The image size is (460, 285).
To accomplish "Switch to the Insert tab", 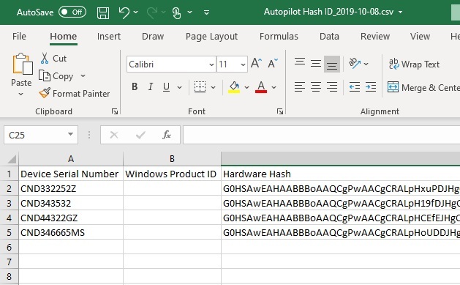I will click(109, 36).
